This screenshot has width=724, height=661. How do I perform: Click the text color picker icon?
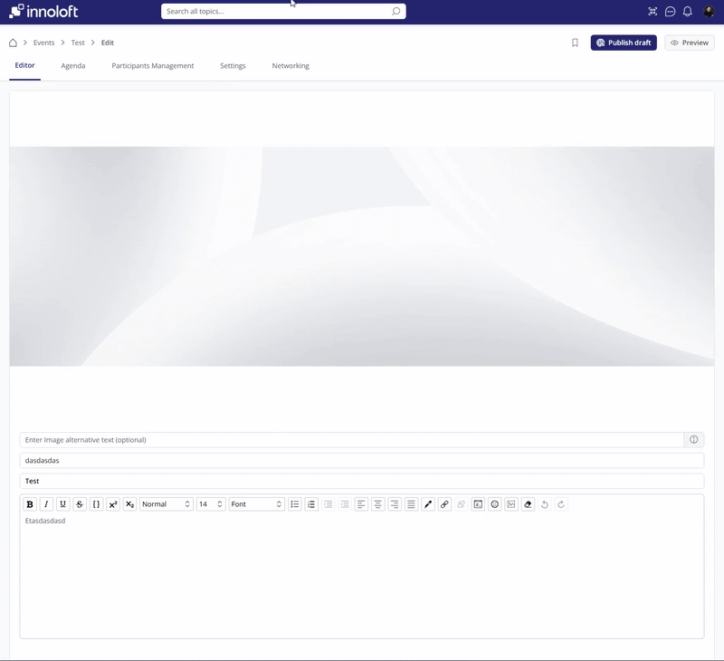click(x=428, y=504)
